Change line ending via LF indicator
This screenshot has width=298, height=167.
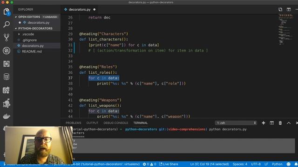click(266, 164)
